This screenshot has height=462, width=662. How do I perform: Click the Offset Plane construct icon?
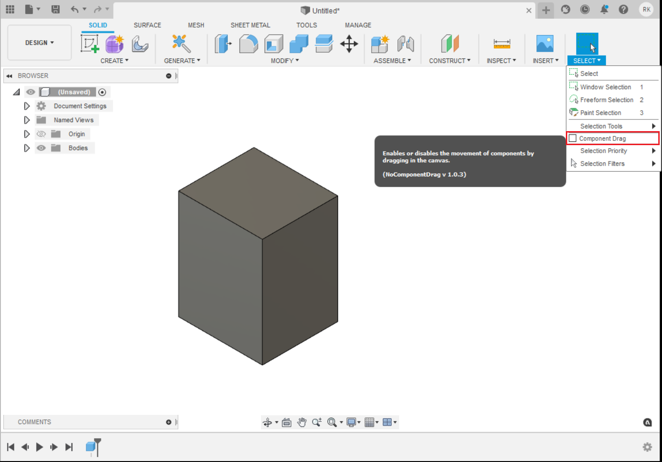450,44
